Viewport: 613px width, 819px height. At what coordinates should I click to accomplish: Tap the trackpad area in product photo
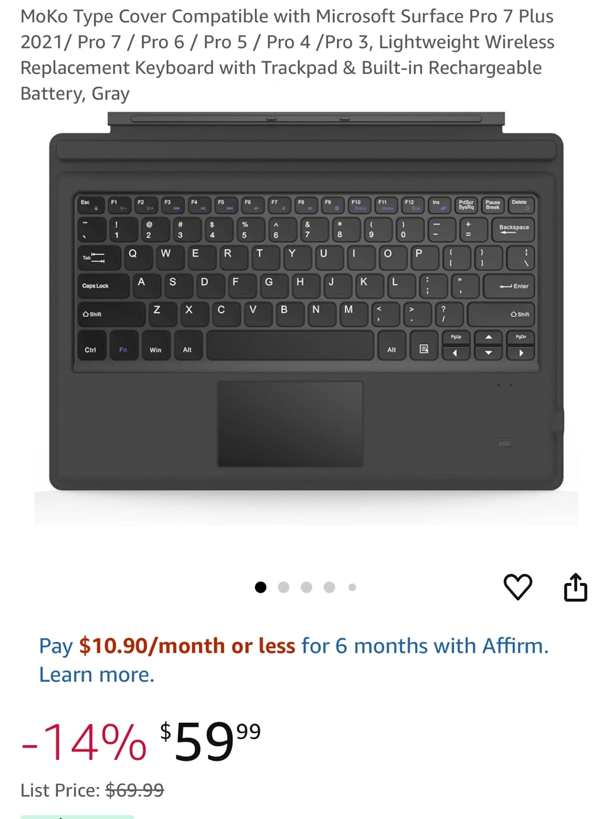coord(290,424)
